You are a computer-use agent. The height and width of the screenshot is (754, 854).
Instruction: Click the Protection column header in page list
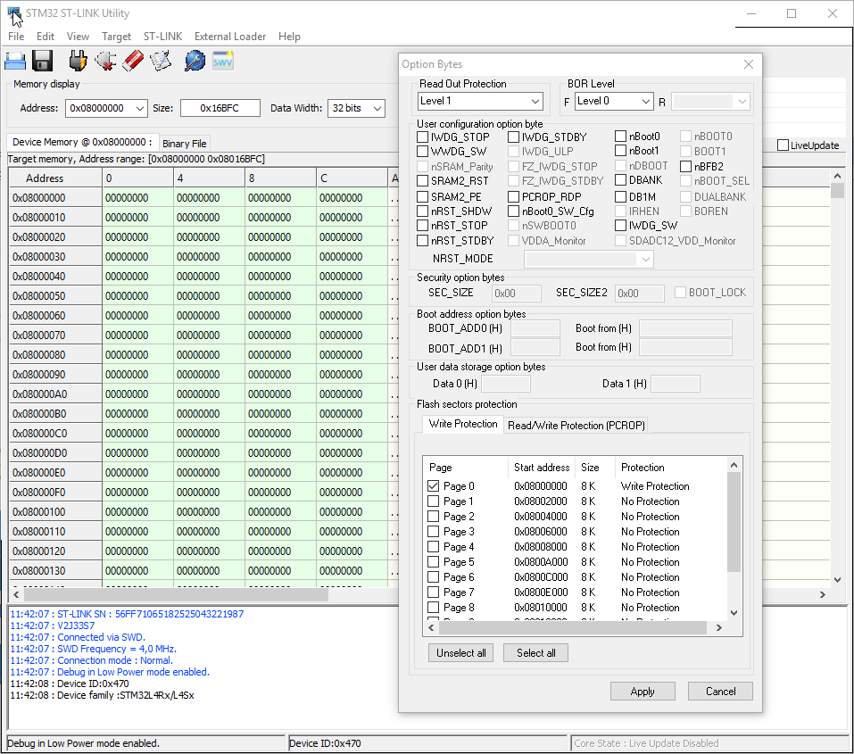pos(643,468)
